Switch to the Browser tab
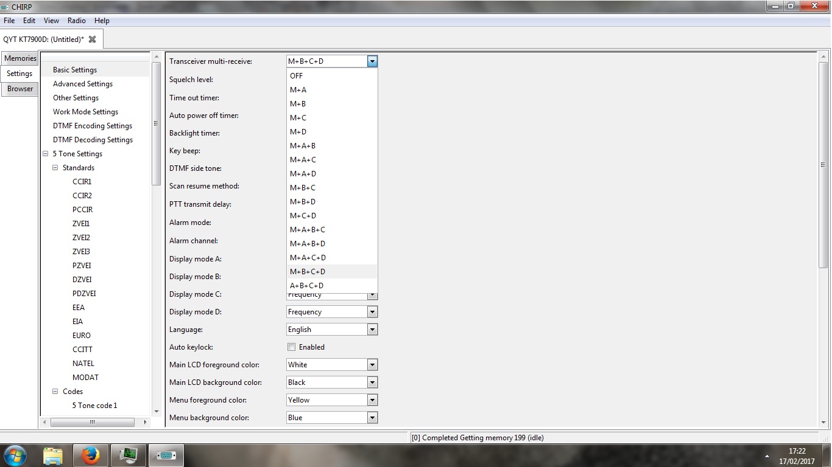The width and height of the screenshot is (832, 467). [20, 89]
